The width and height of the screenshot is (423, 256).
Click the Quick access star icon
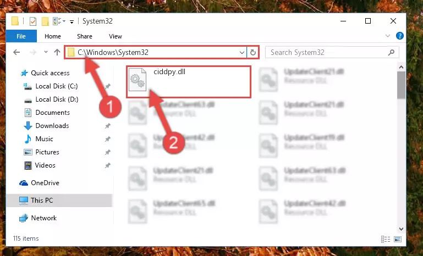pos(24,73)
